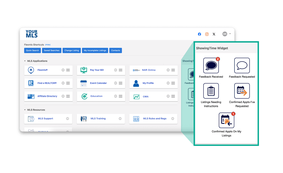Collapse the MLS Applications section

tap(25, 61)
